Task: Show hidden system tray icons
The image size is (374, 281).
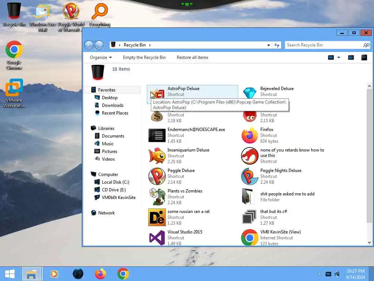Action: (319, 274)
